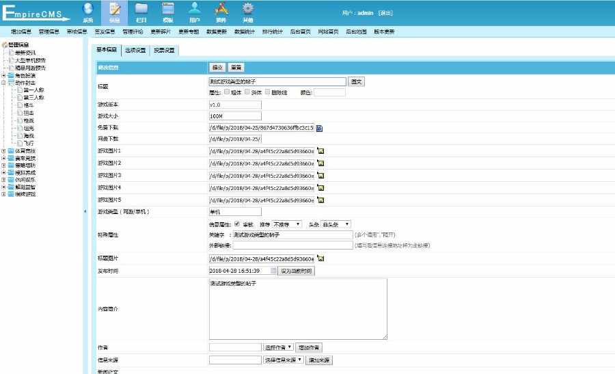Click the 增加作者 button
Screen dimensions: 615x374
309,348
